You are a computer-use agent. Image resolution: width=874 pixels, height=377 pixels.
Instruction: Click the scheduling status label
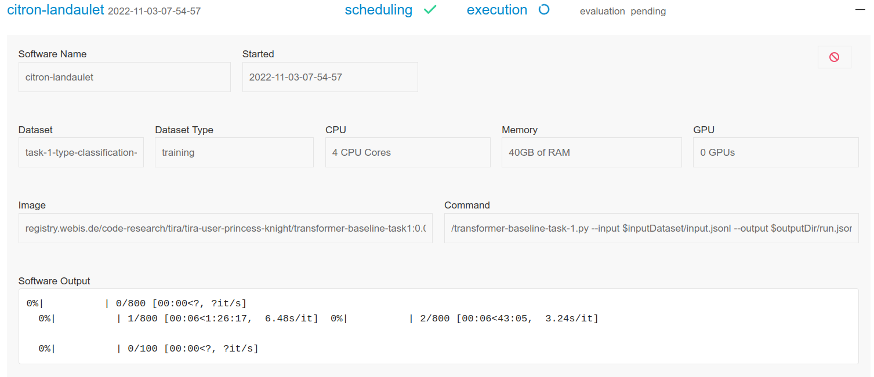[379, 10]
